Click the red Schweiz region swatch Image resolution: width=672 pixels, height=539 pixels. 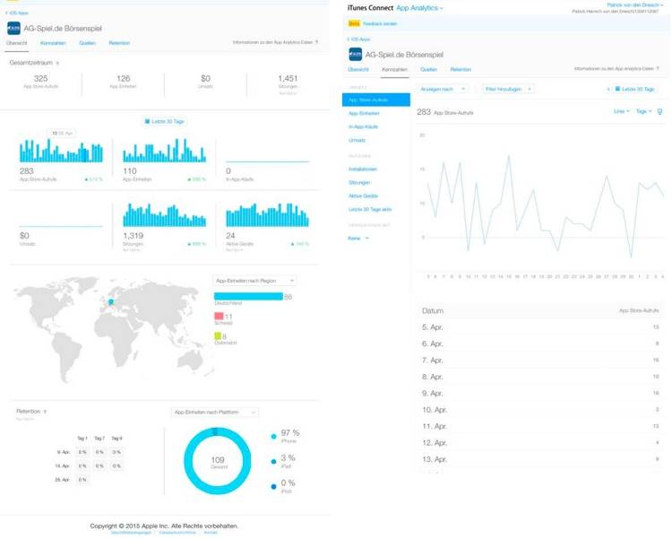point(219,317)
